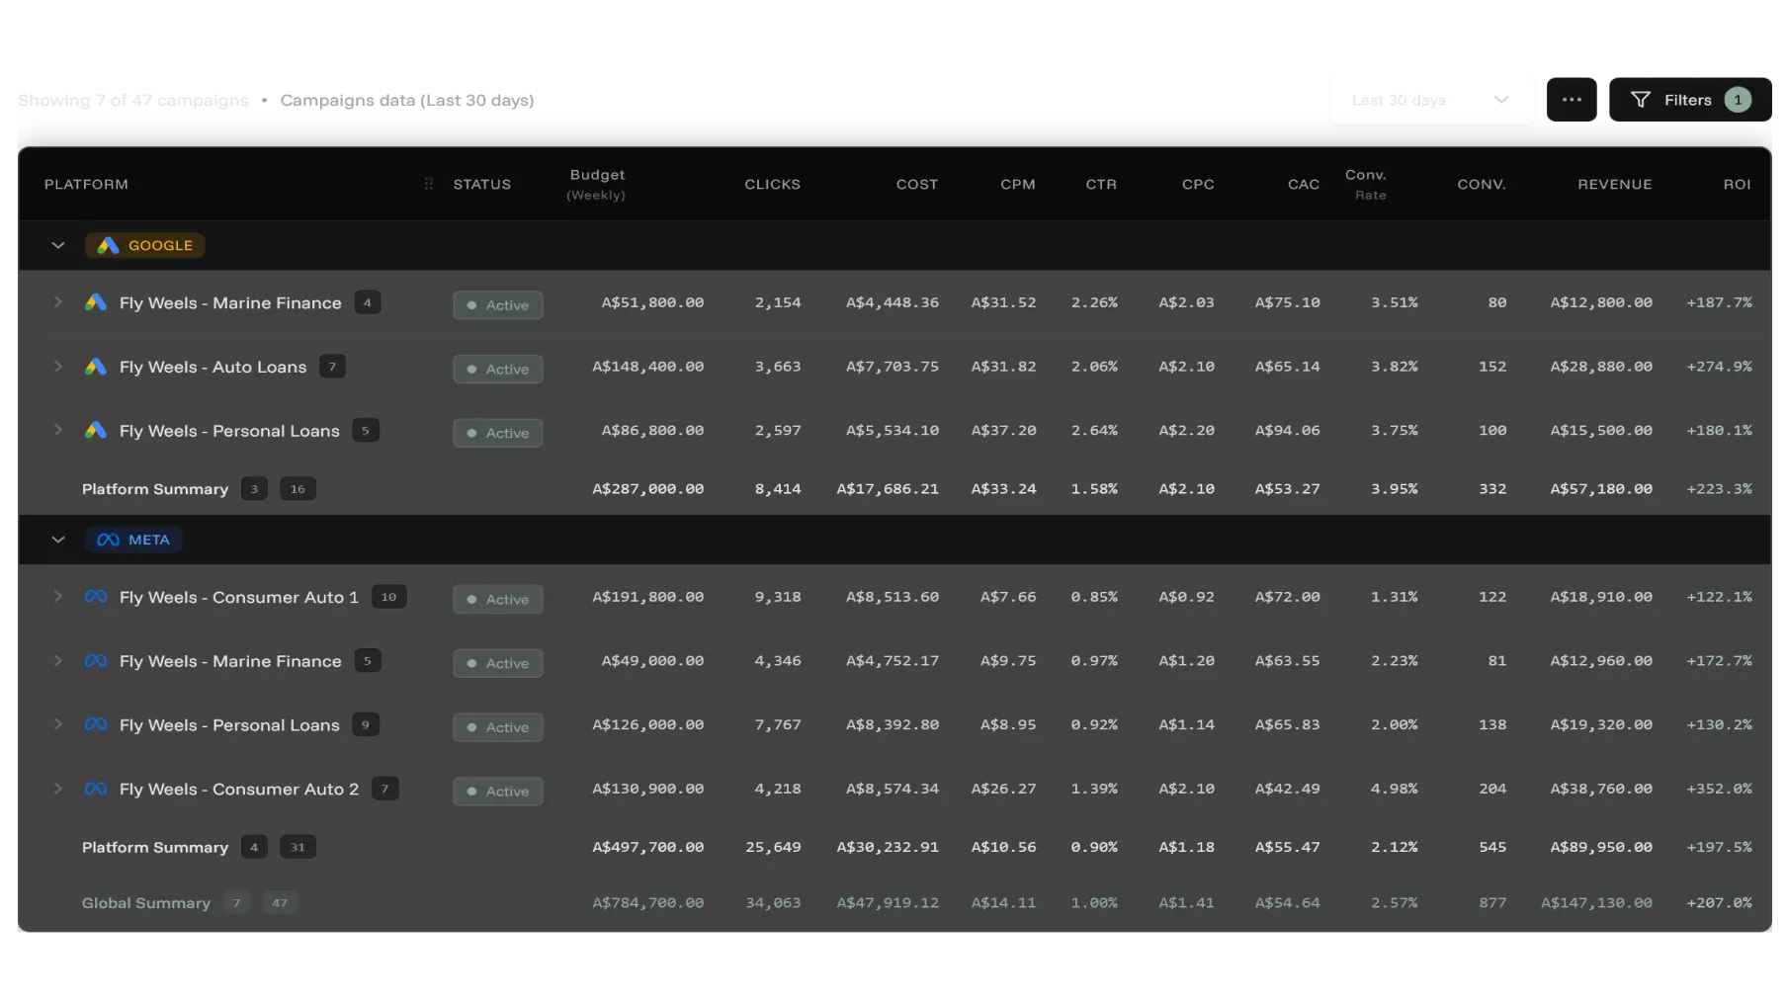
Task: Click the Meta icon beside Personal Loans row
Action: 96,724
